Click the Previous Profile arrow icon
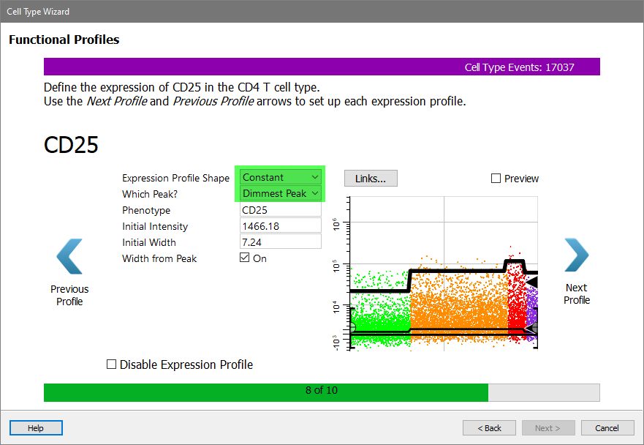The height and width of the screenshot is (445, 644). click(x=69, y=257)
